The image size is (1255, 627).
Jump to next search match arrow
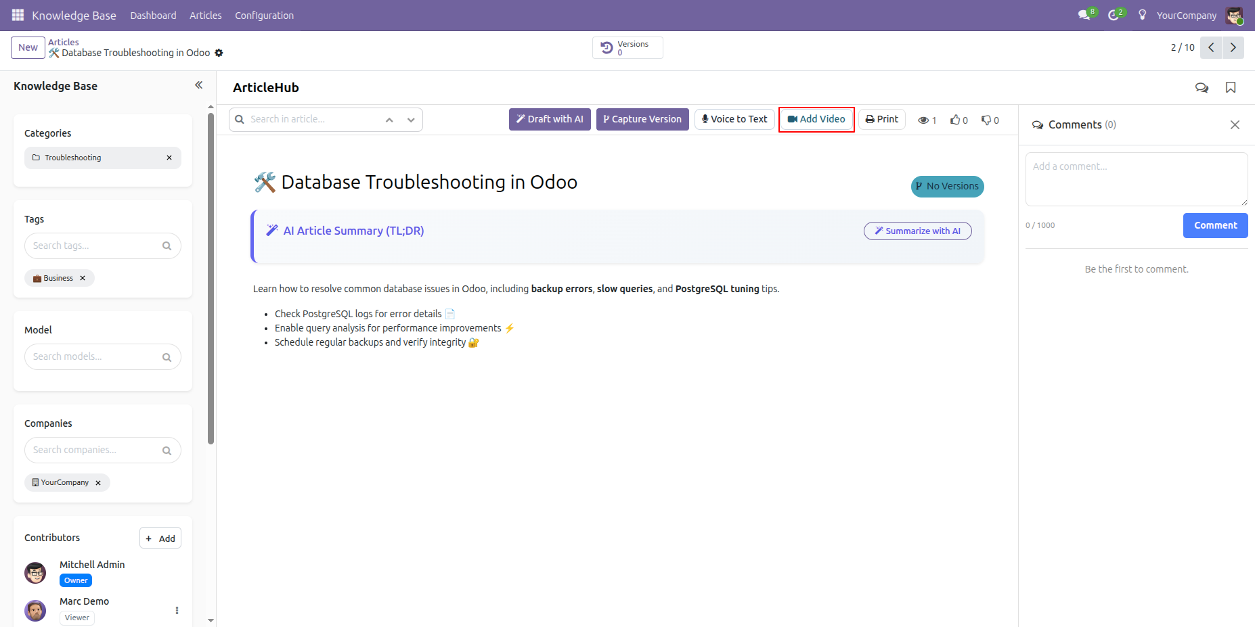click(411, 120)
